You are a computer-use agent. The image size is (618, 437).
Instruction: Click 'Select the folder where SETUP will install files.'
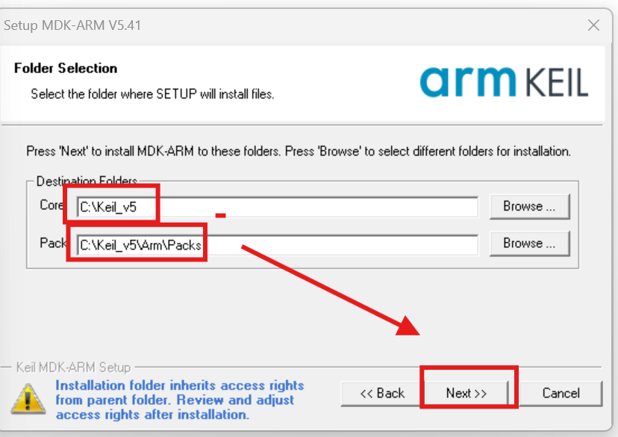coord(152,94)
